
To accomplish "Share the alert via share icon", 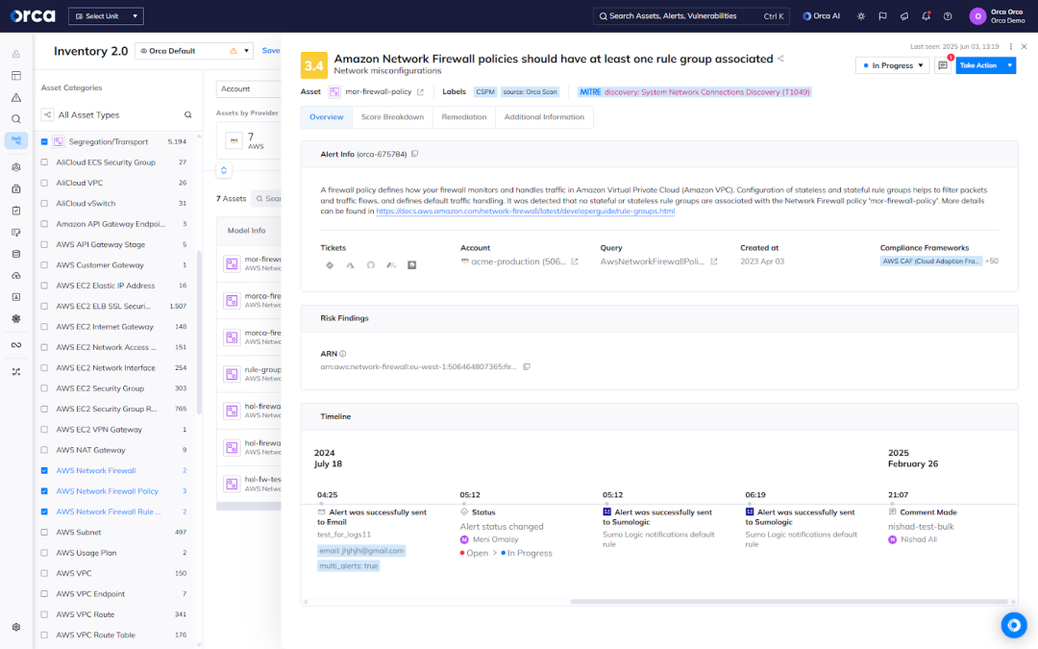I will [781, 59].
